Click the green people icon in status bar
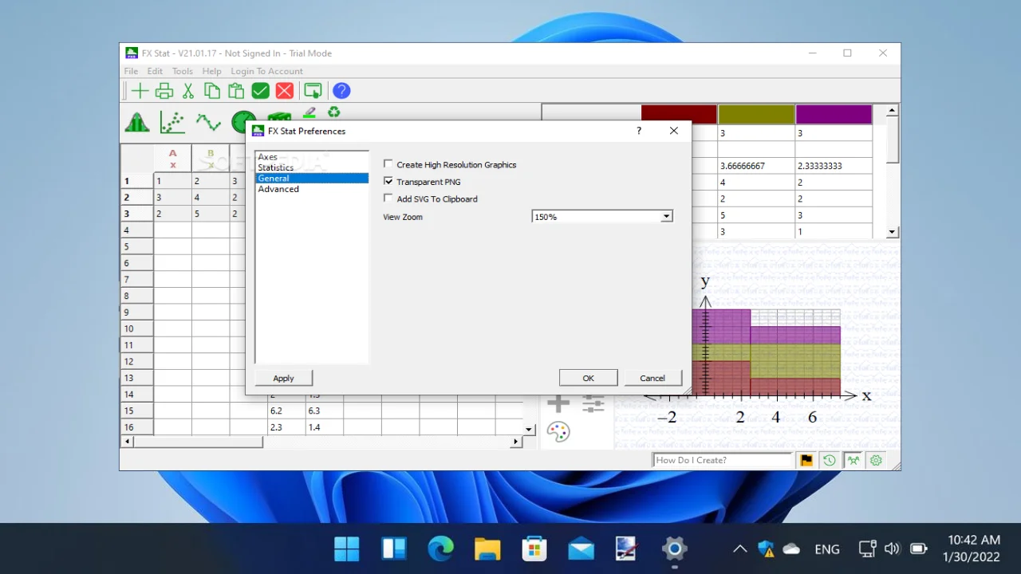The height and width of the screenshot is (574, 1021). point(853,460)
